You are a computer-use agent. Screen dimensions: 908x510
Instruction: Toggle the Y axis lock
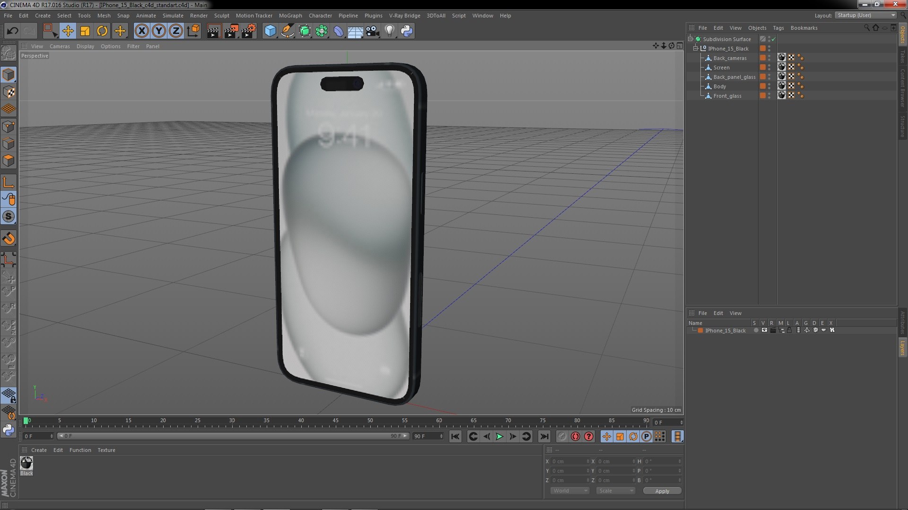pyautogui.click(x=159, y=31)
